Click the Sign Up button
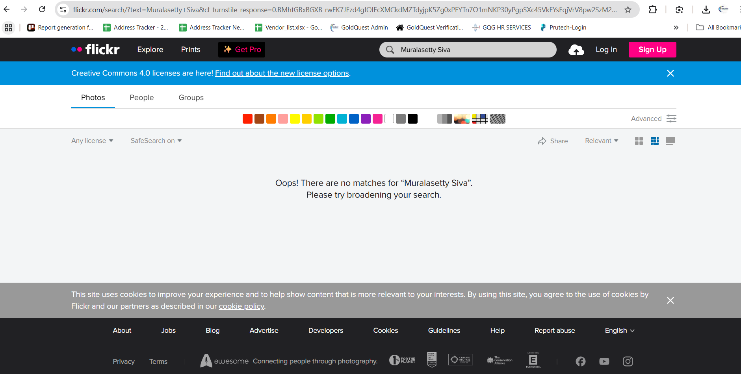741x374 pixels. [x=652, y=50]
